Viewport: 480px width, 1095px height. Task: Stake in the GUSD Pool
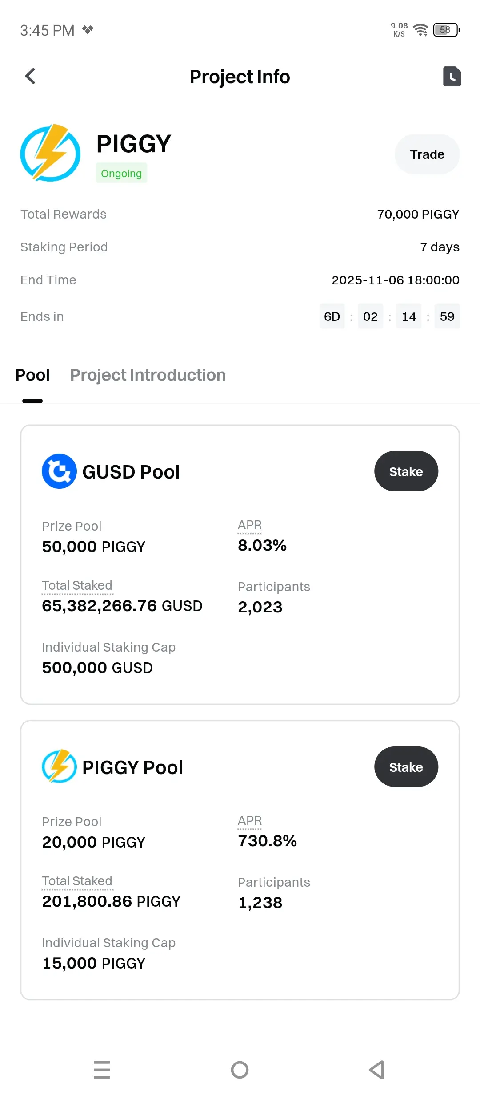406,471
